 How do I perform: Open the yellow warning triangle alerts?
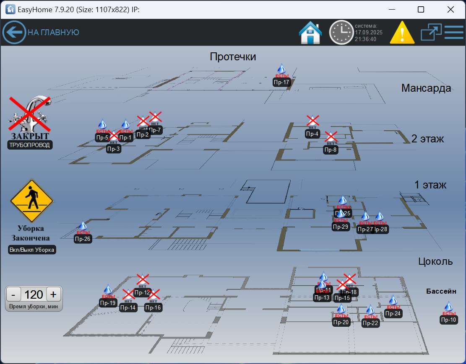pyautogui.click(x=402, y=33)
